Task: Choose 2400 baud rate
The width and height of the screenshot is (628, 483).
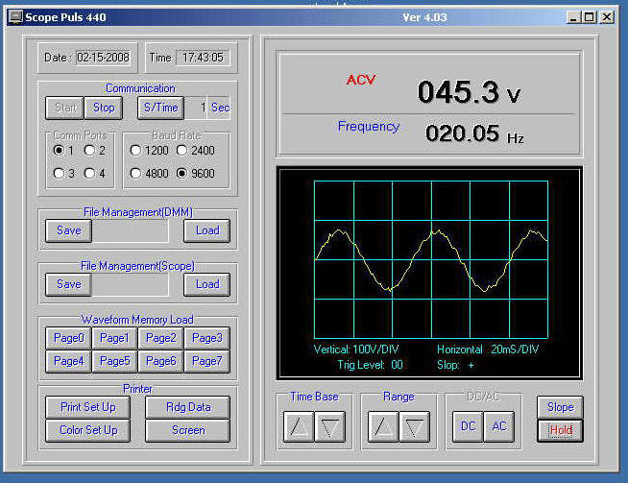Action: tap(181, 150)
